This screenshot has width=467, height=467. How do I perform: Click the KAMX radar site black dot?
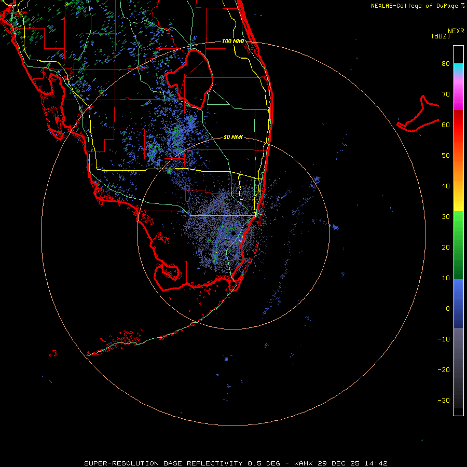pyautogui.click(x=233, y=233)
